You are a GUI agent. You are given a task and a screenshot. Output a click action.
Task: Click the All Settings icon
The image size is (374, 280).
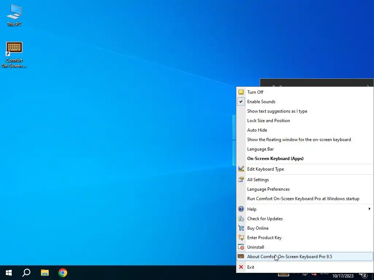click(241, 179)
